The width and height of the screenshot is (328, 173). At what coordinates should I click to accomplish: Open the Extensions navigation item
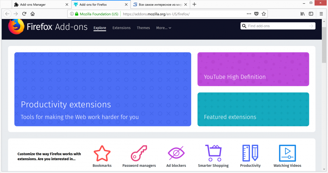[x=121, y=28]
